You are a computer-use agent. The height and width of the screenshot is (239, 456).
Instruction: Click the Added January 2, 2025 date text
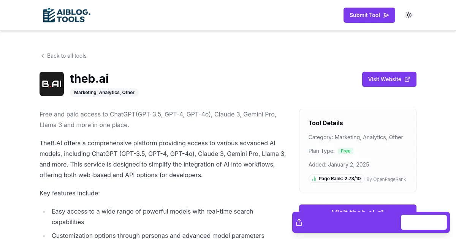[339, 165]
